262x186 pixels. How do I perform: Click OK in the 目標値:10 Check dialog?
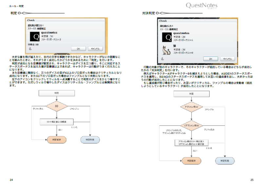pyautogui.click(x=78, y=49)
